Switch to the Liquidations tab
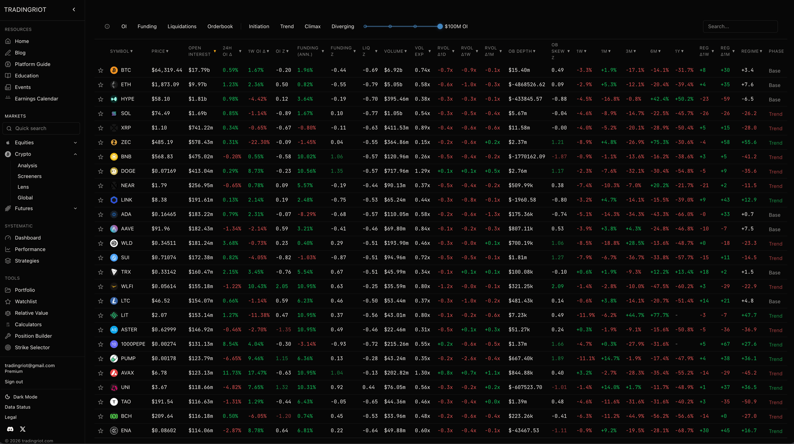 (x=182, y=27)
